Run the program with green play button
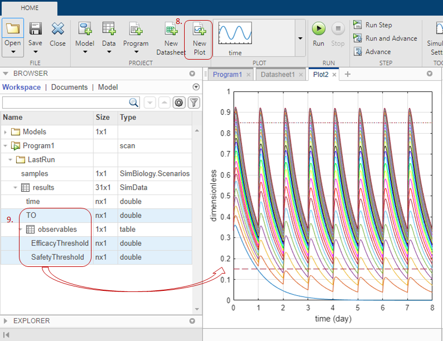 (x=319, y=29)
